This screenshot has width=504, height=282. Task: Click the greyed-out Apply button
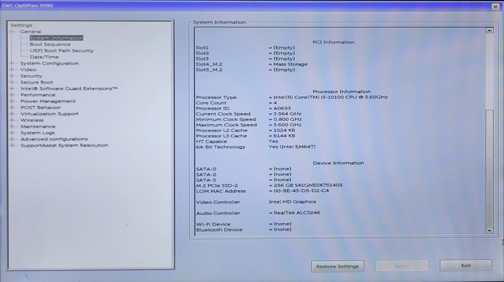click(402, 266)
